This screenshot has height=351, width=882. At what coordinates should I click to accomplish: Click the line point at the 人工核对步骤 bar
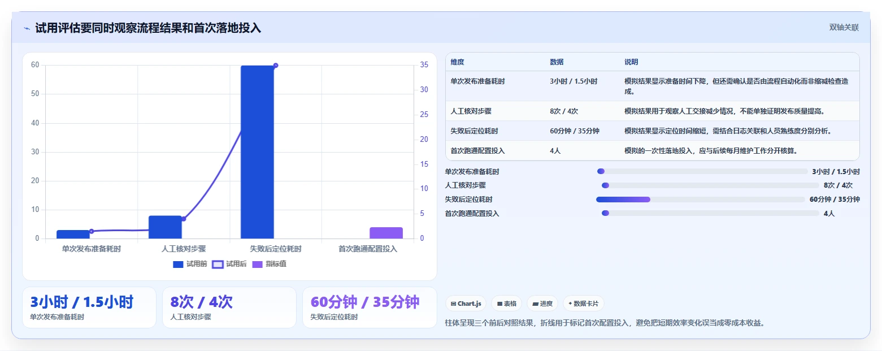pos(184,219)
